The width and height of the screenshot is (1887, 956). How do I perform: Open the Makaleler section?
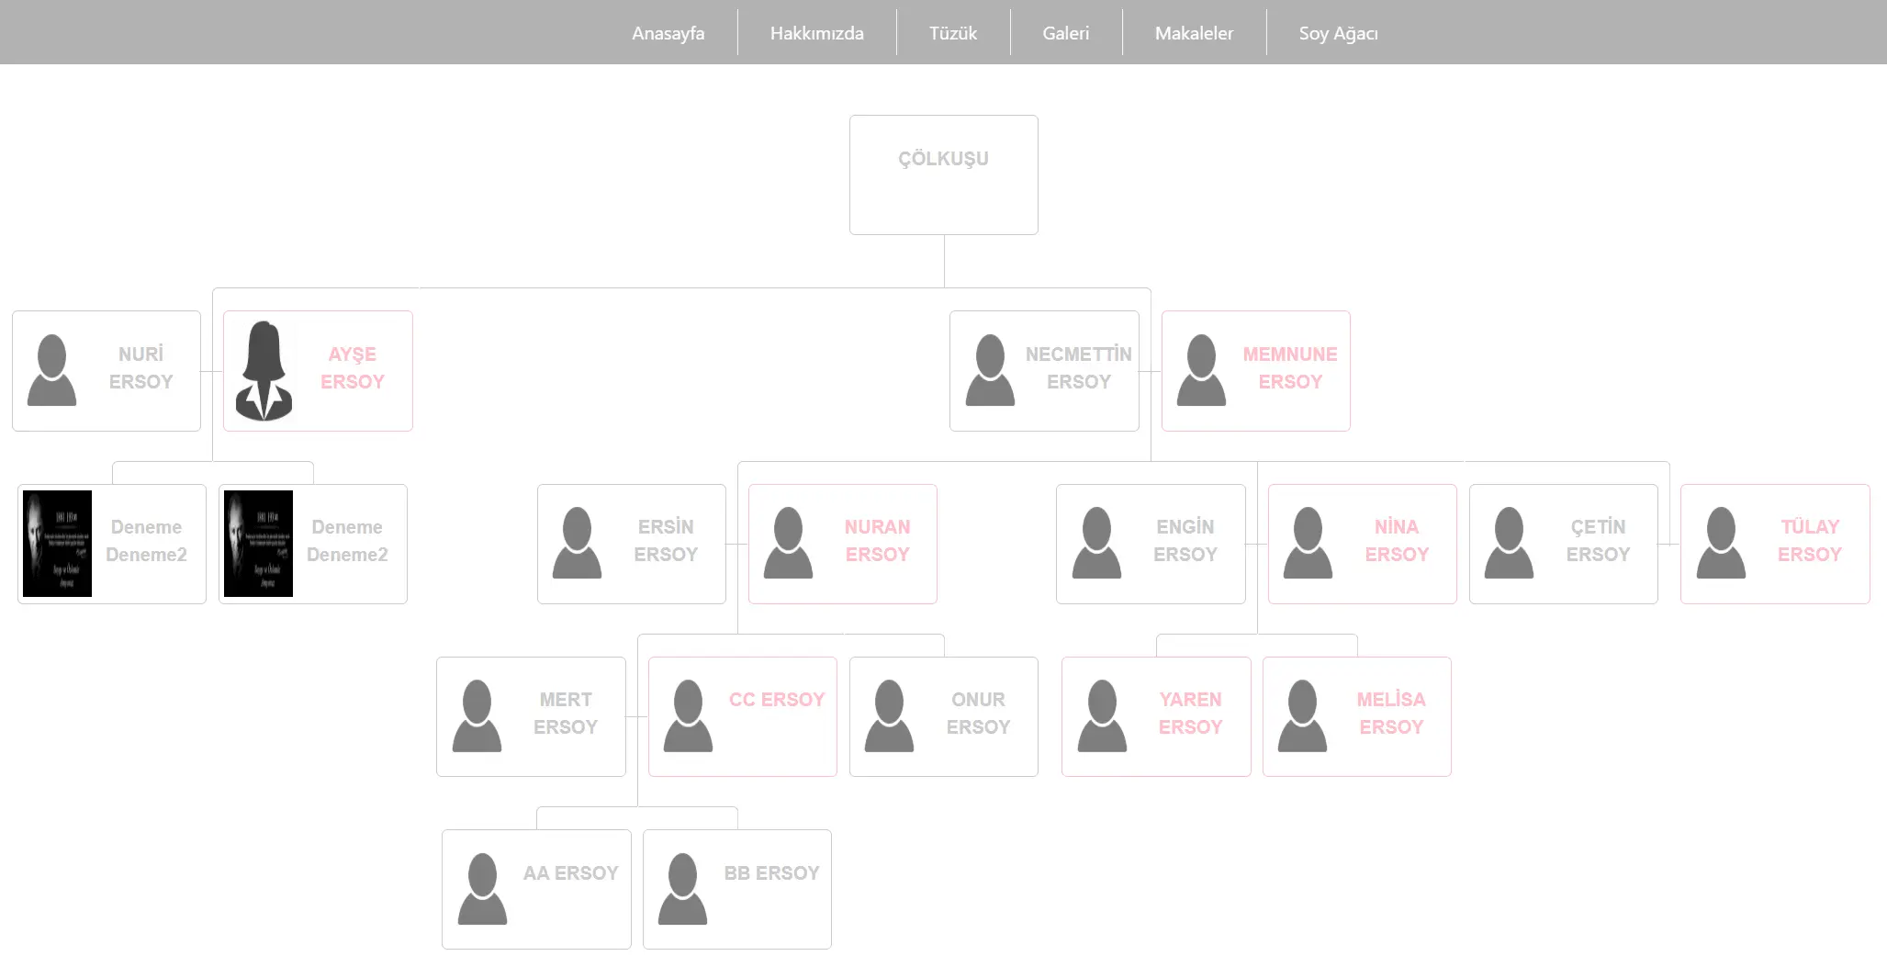coord(1194,33)
